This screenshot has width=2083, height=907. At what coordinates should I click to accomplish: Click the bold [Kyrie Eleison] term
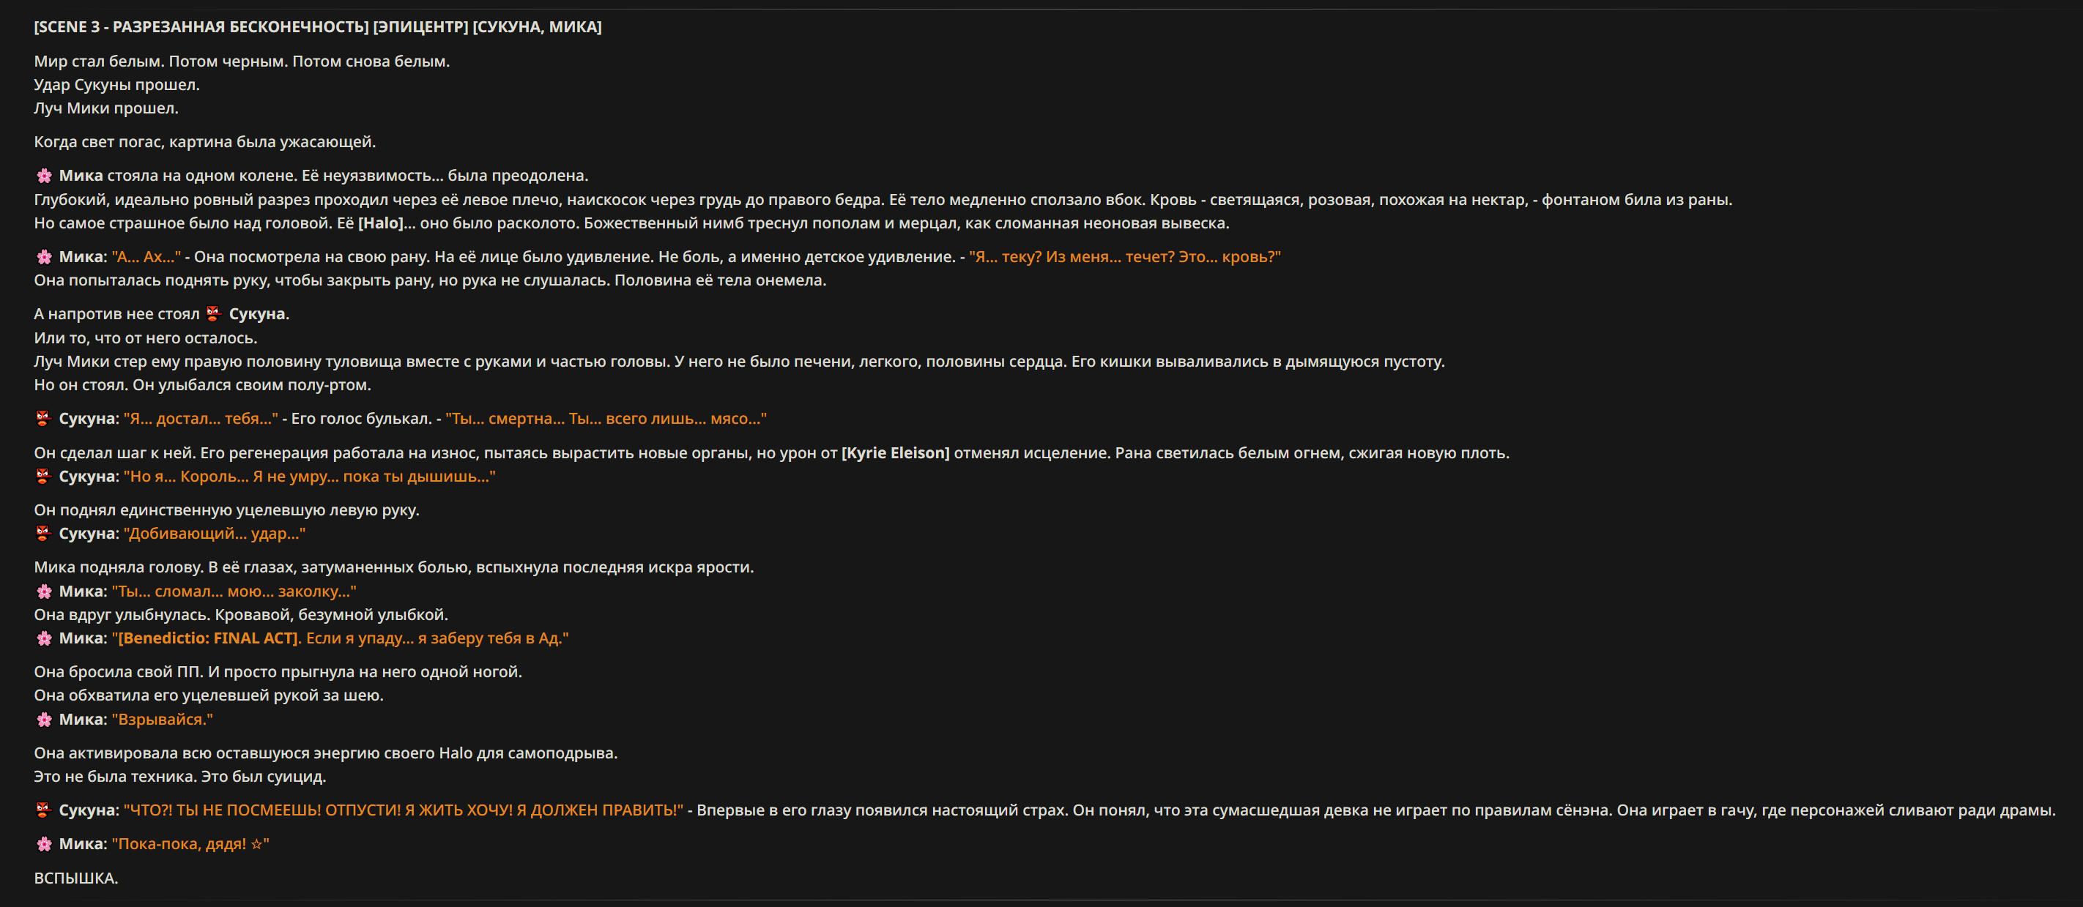click(895, 452)
